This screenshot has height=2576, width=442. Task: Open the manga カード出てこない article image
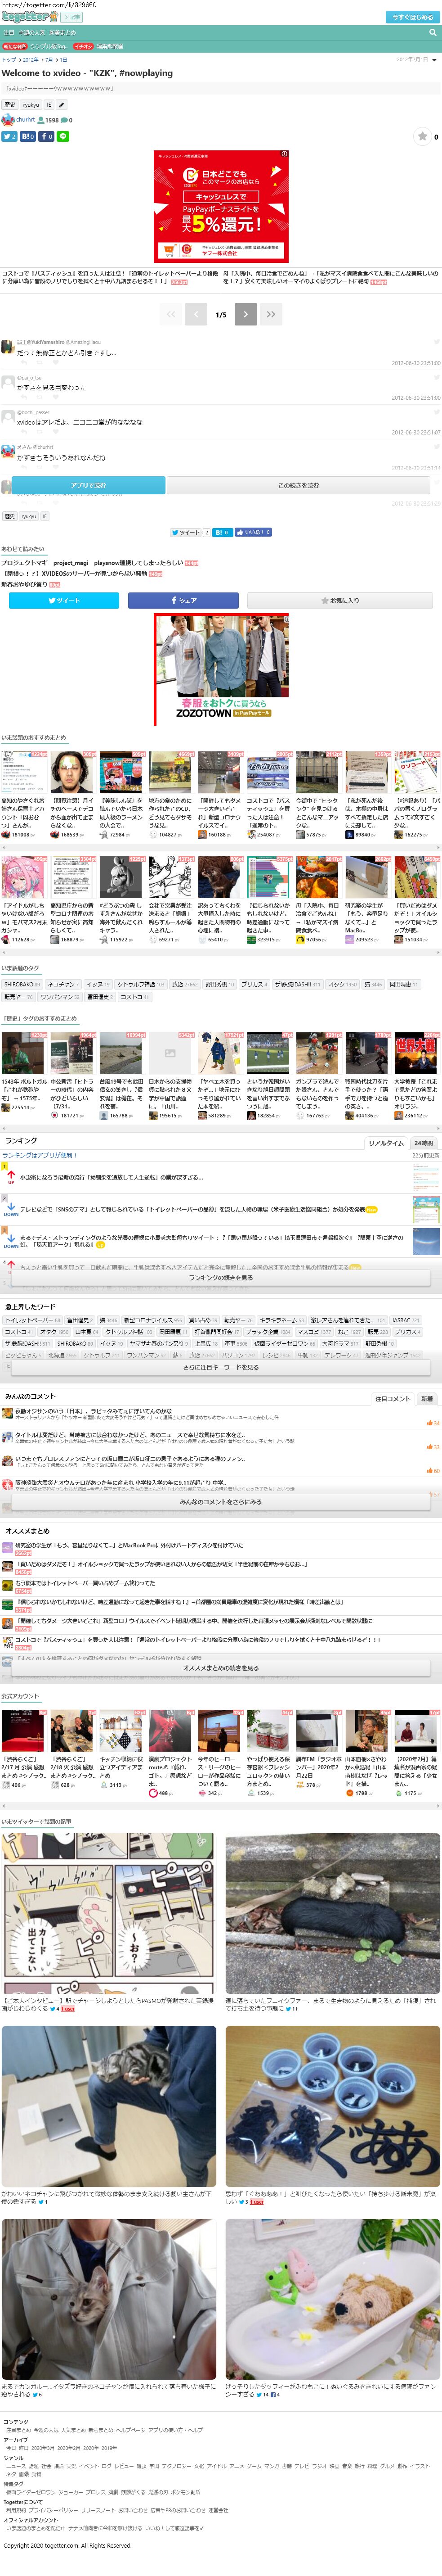tap(108, 1912)
